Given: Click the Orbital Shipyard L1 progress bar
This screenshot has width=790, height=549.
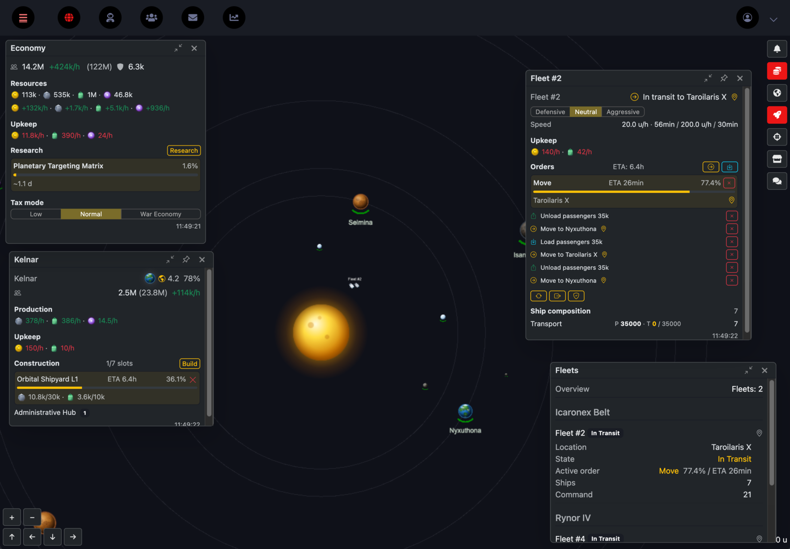Looking at the screenshot, I should pos(107,388).
